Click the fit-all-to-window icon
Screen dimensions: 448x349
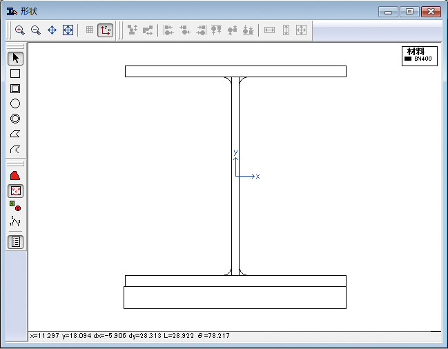[x=68, y=30]
